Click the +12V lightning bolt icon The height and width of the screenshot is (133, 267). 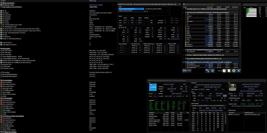pos(186,27)
